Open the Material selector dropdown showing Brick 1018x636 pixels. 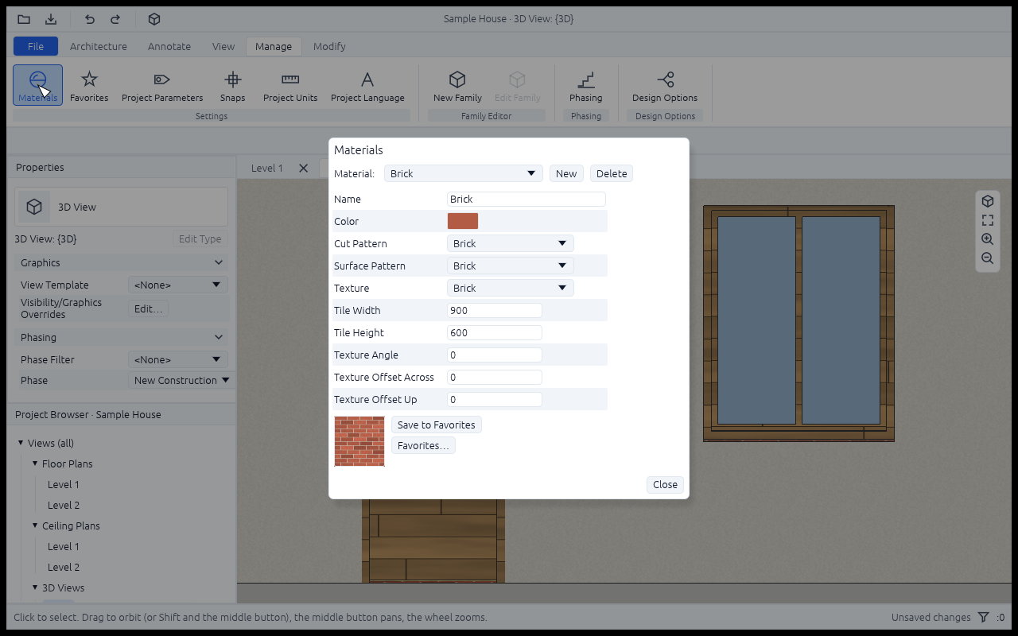(x=463, y=173)
